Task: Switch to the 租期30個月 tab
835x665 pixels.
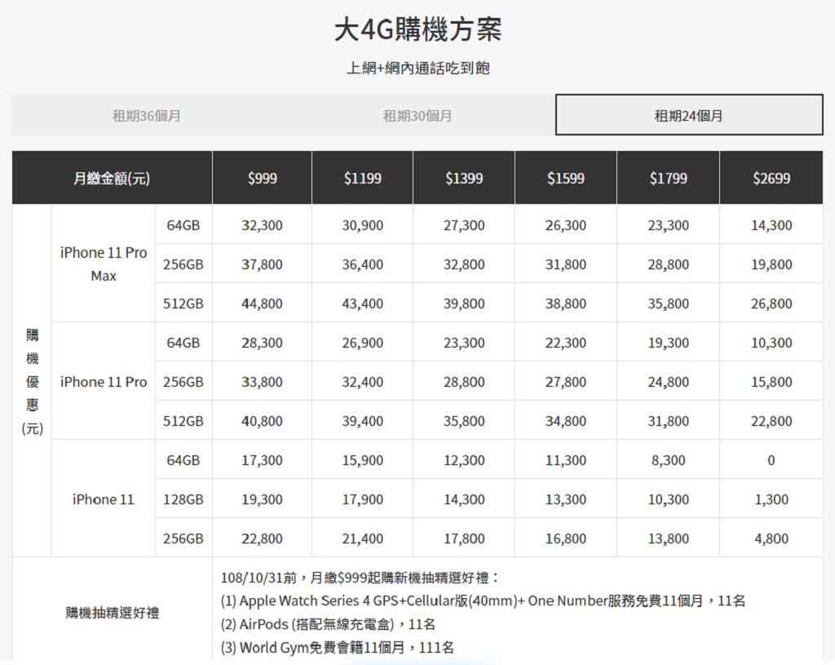Action: 417,116
